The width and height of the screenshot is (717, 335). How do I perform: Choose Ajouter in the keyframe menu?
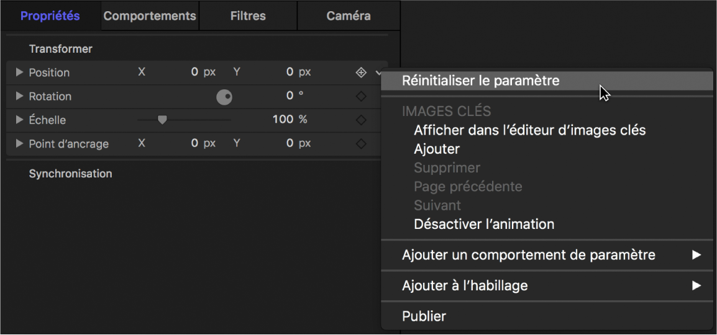click(x=437, y=149)
